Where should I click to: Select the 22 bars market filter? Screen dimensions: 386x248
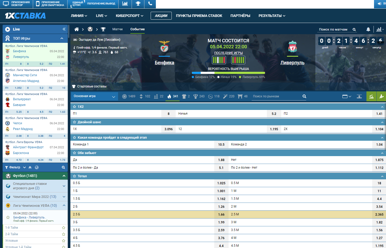pyautogui.click(x=156, y=96)
